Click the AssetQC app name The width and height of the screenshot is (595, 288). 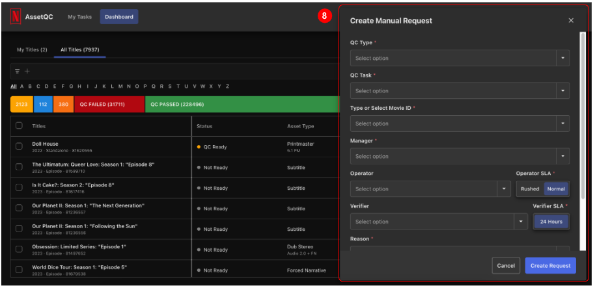coord(39,17)
